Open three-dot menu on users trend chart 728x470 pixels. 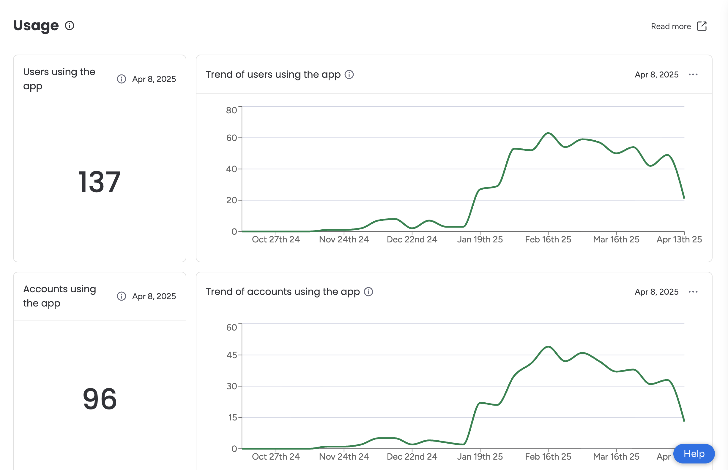pos(693,75)
